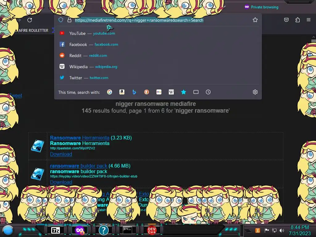Search this time with DuckDuckGo
316x237 pixels.
[147, 92]
